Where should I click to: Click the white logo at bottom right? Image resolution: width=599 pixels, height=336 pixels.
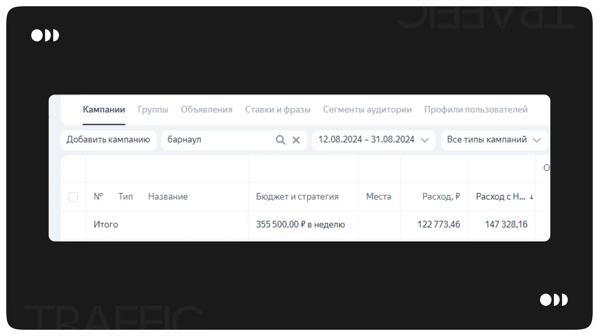tap(554, 300)
